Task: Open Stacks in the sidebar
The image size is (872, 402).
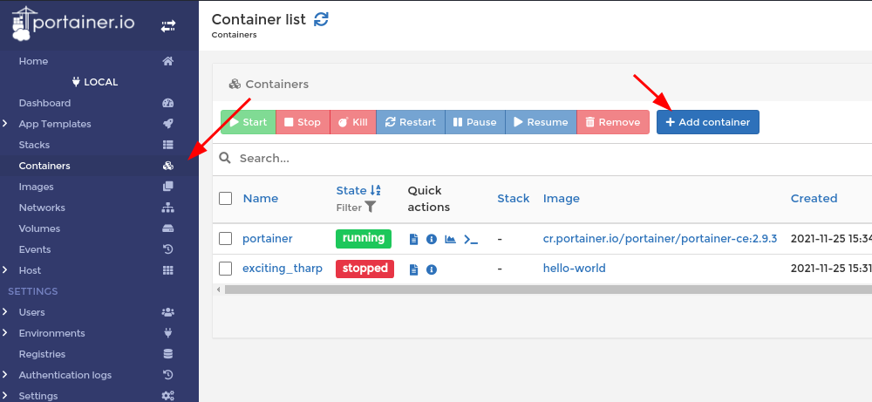Action: [34, 145]
